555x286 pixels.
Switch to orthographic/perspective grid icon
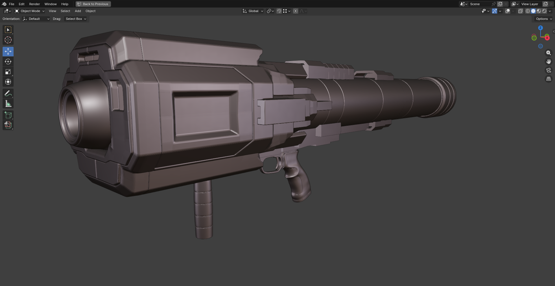tap(548, 79)
